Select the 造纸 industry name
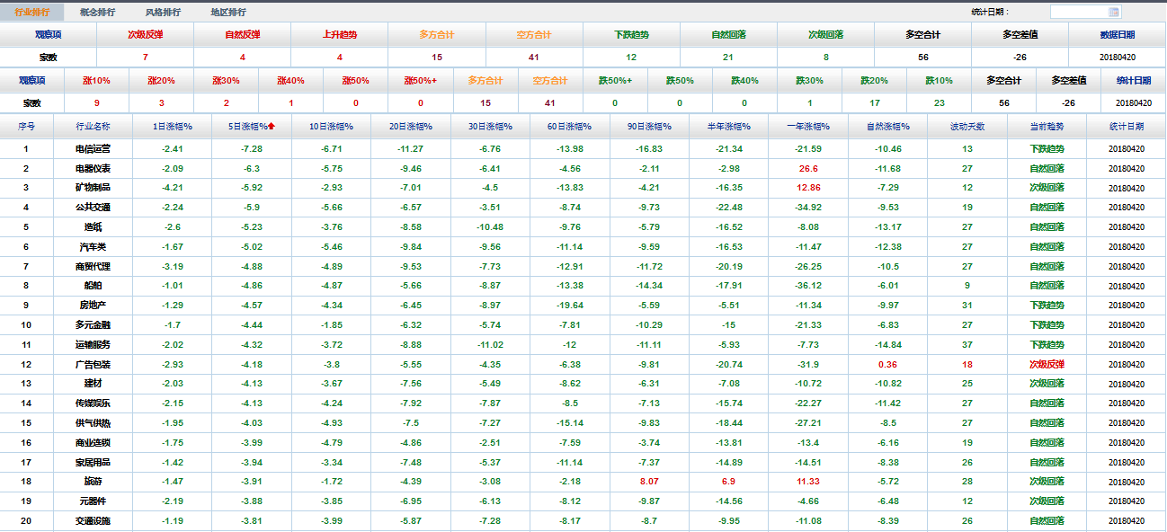This screenshot has width=1167, height=532. 93,227
